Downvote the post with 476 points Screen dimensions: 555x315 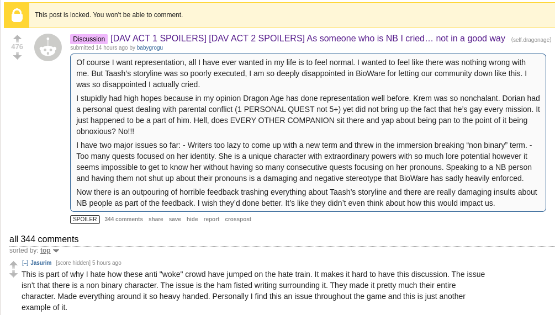pyautogui.click(x=17, y=56)
